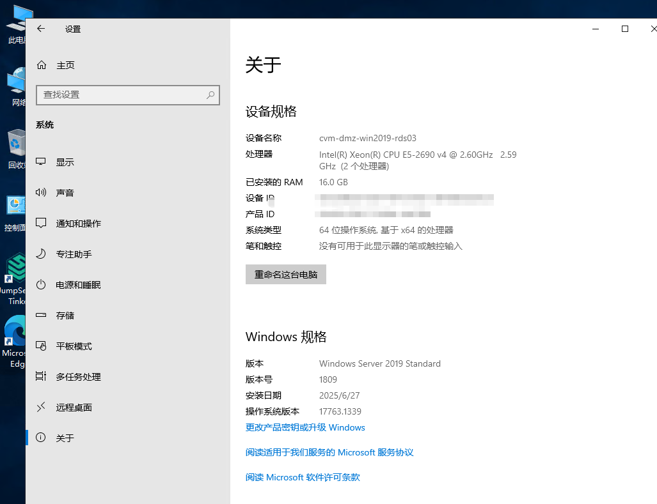The height and width of the screenshot is (504, 657).
Task: Maximize the Settings window
Action: point(625,29)
